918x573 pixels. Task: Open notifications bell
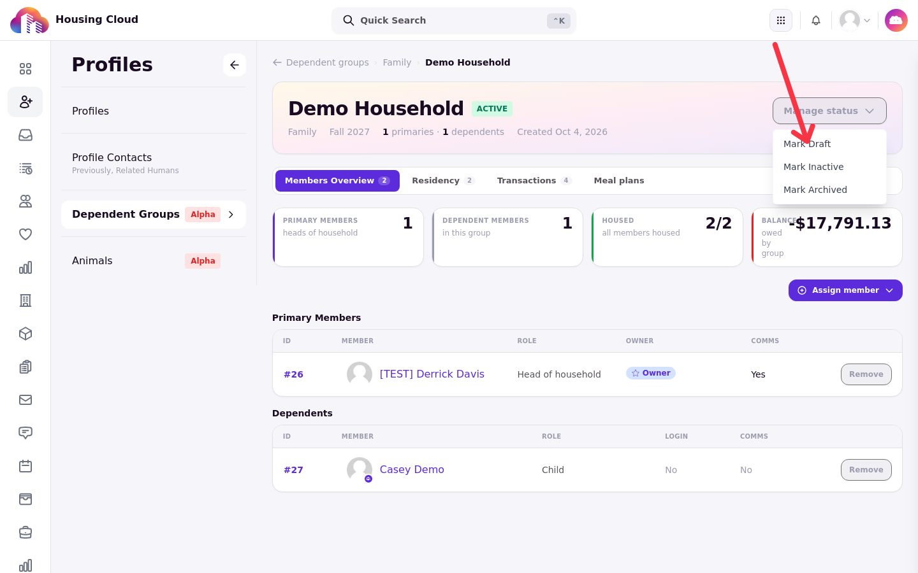(816, 20)
